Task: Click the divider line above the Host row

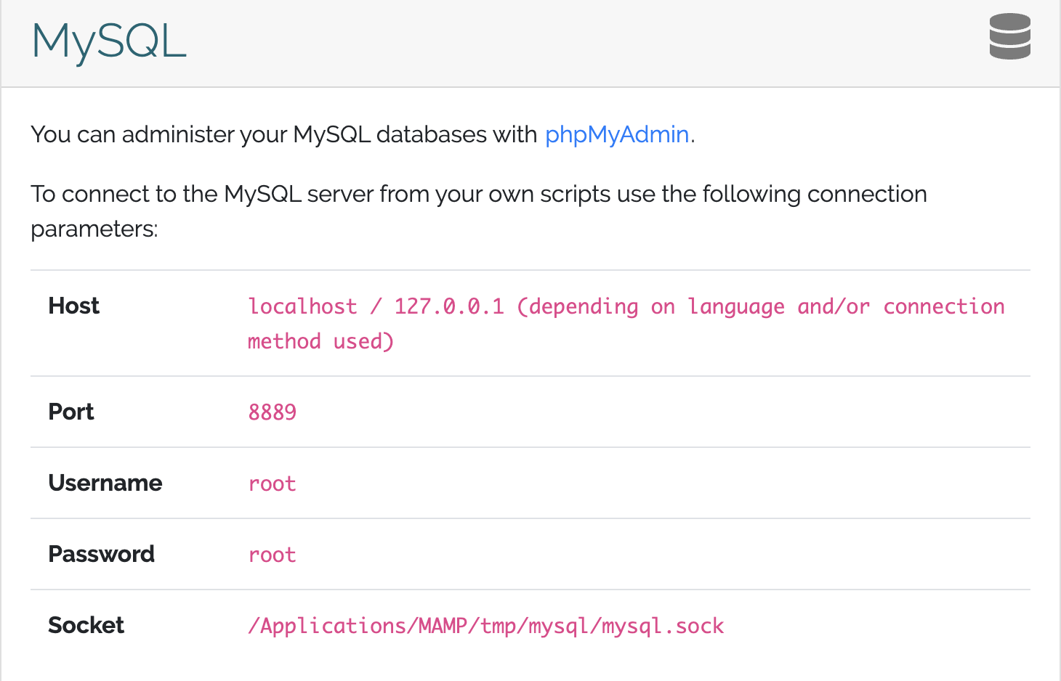Action: [530, 269]
